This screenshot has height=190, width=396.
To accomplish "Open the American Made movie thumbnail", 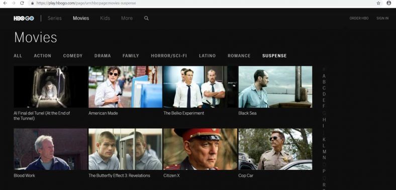I will click(125, 87).
